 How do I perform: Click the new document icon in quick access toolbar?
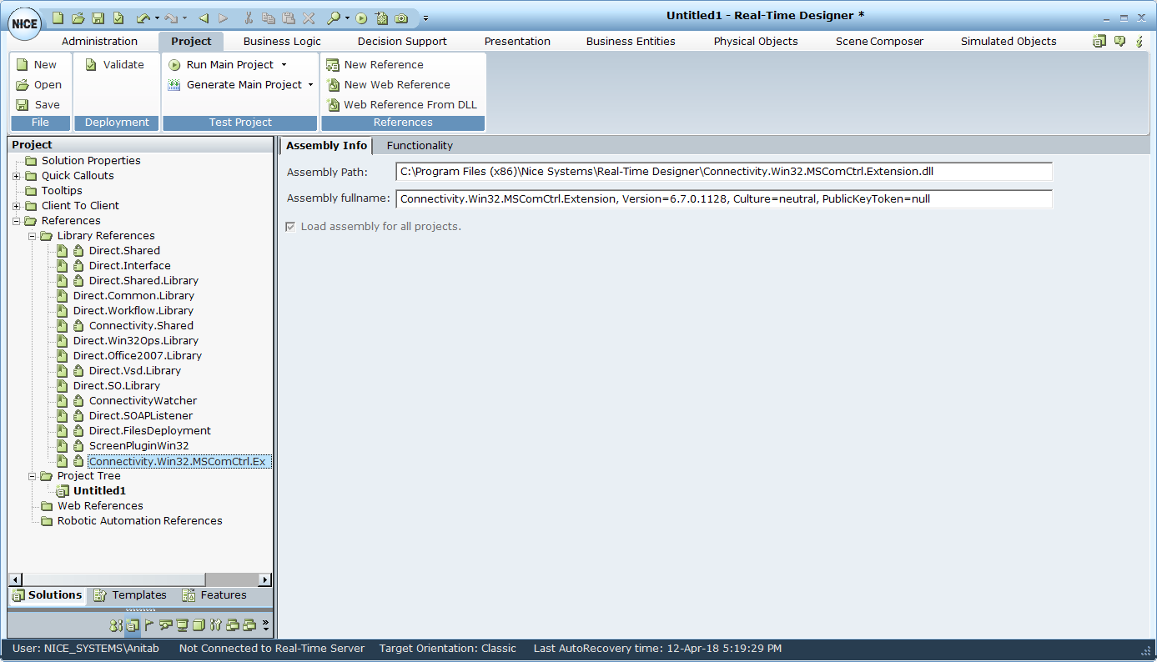(58, 18)
